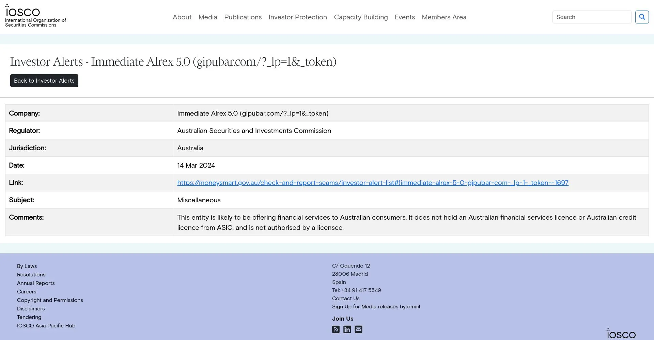The image size is (654, 340).
Task: Open the Events menu
Action: 405,17
